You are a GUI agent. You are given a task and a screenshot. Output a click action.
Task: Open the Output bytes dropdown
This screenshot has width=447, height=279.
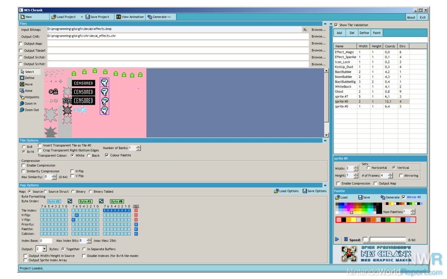[x=44, y=249]
